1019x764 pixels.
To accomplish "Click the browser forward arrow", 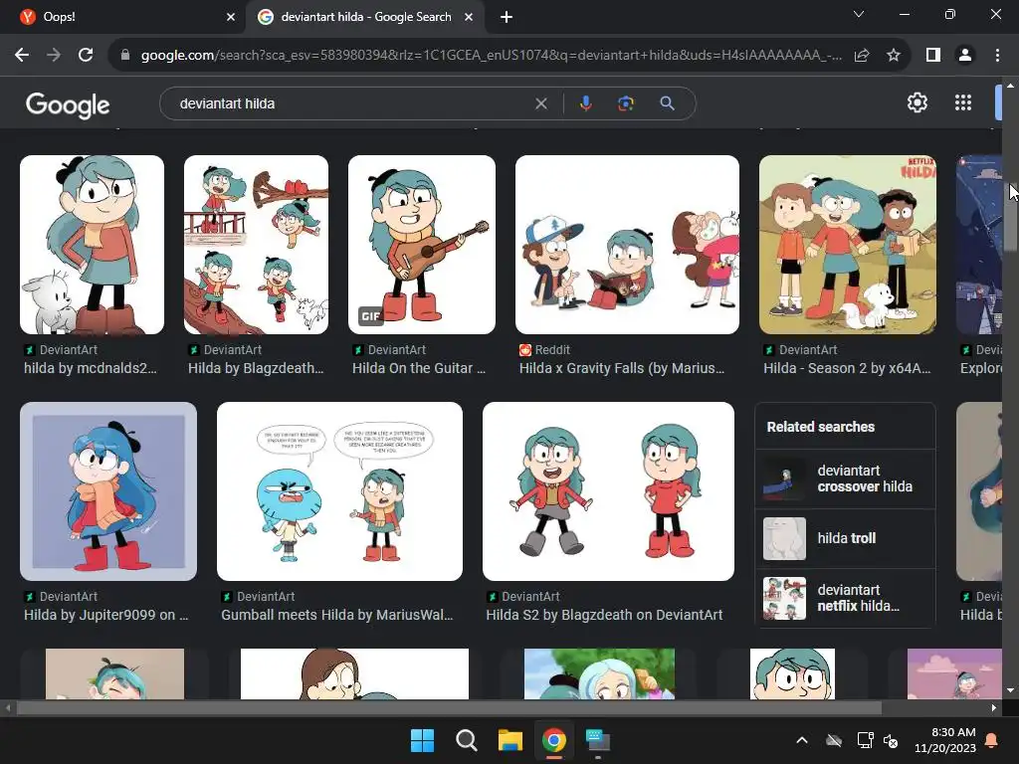I will pyautogui.click(x=54, y=56).
